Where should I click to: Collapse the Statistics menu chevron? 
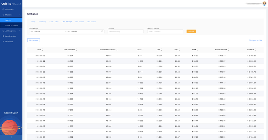click(19, 15)
